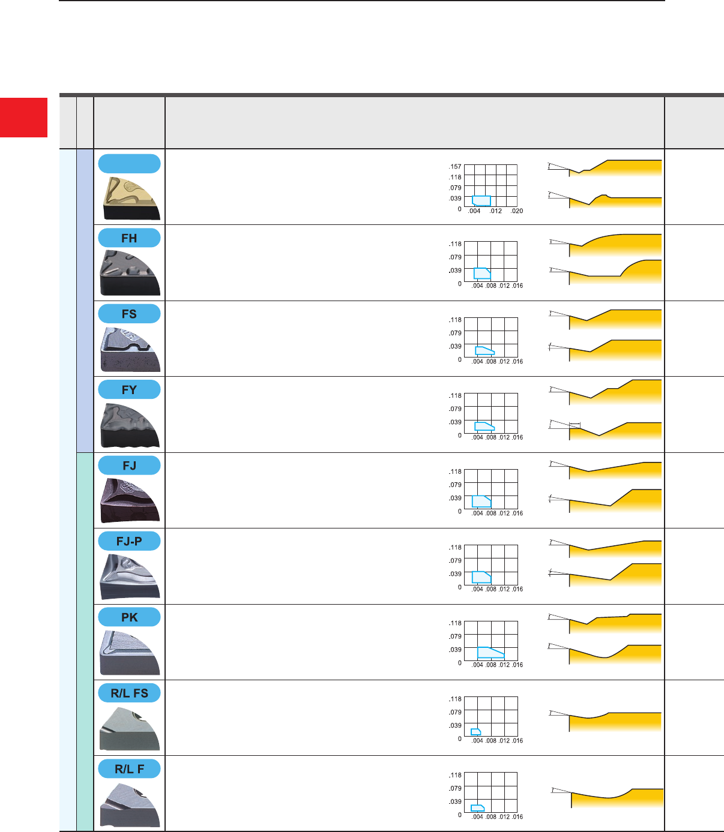724x832 pixels.
Task: Click the R/L F insert photo
Action: click(x=130, y=804)
